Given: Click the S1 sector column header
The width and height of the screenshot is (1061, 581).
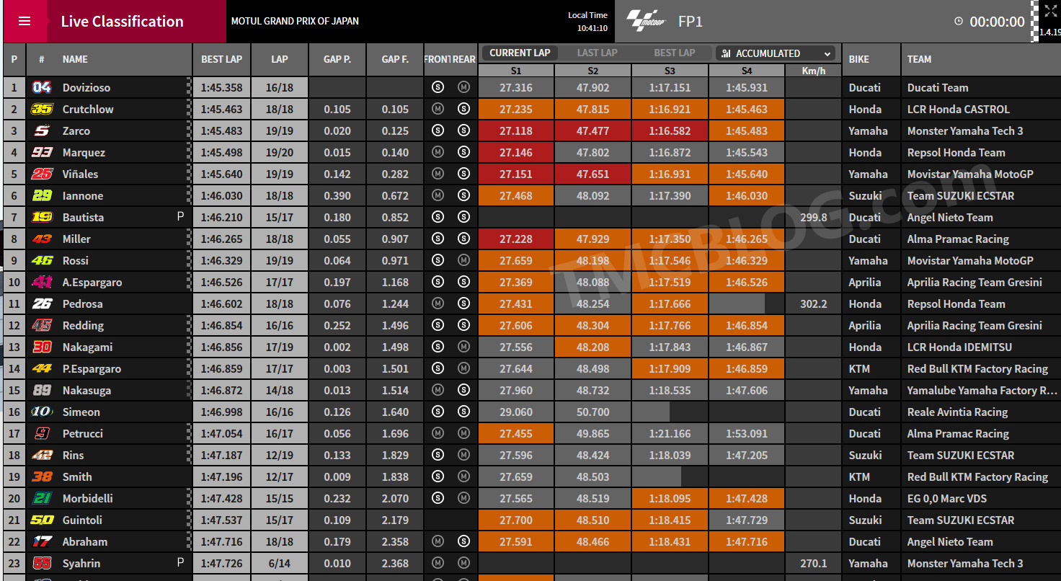Looking at the screenshot, I should (x=516, y=71).
